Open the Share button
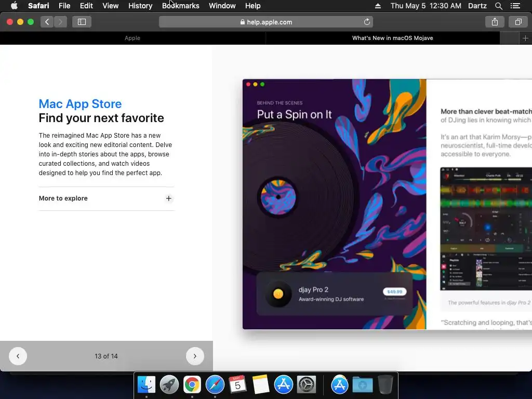Viewport: 532px width, 399px height. pyautogui.click(x=495, y=22)
